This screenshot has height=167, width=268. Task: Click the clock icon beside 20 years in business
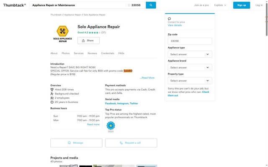[52, 102]
